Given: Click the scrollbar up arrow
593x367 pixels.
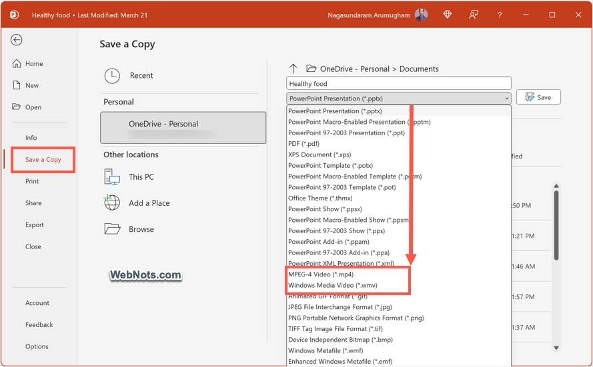Looking at the screenshot, I should point(556,186).
